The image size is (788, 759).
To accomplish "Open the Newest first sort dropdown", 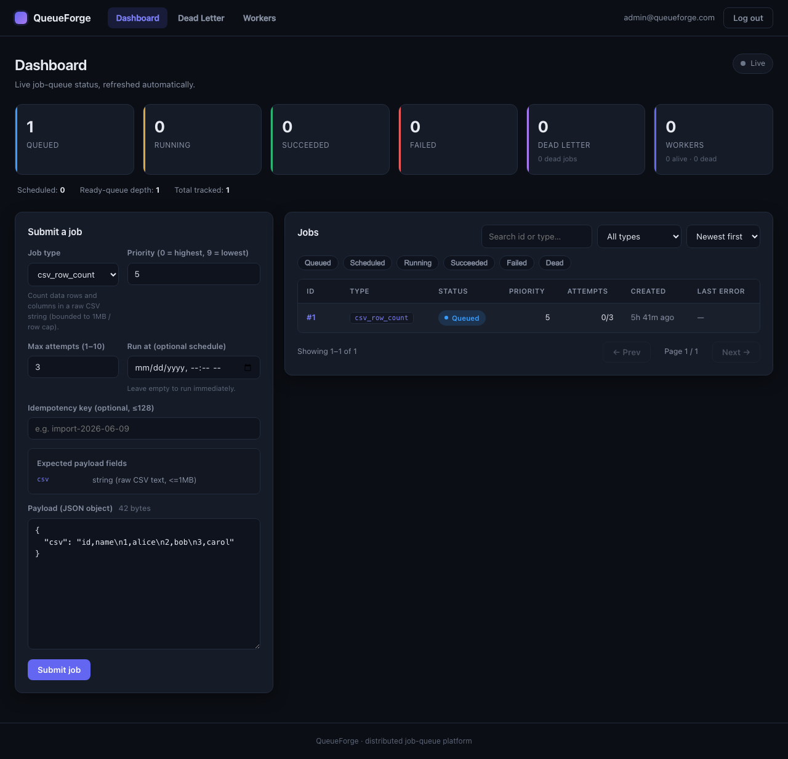I will [723, 236].
